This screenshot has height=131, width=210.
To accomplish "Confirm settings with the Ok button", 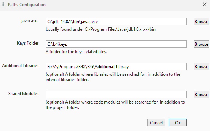I will (x=178, y=122).
